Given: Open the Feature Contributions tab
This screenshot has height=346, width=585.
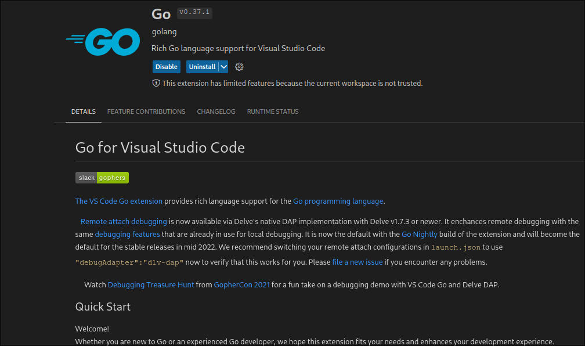Looking at the screenshot, I should (146, 111).
